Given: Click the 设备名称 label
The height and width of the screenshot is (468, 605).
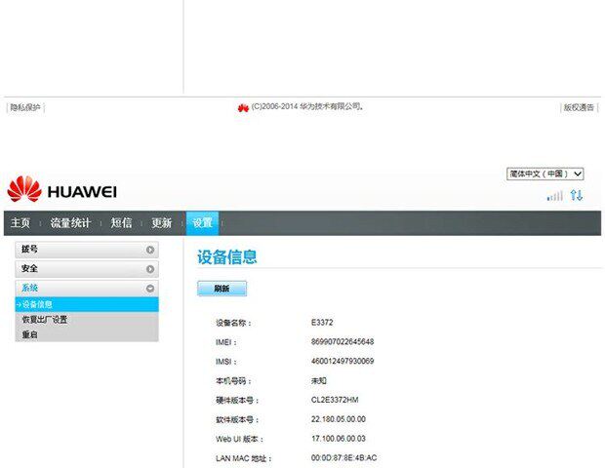Looking at the screenshot, I should pyautogui.click(x=233, y=323).
